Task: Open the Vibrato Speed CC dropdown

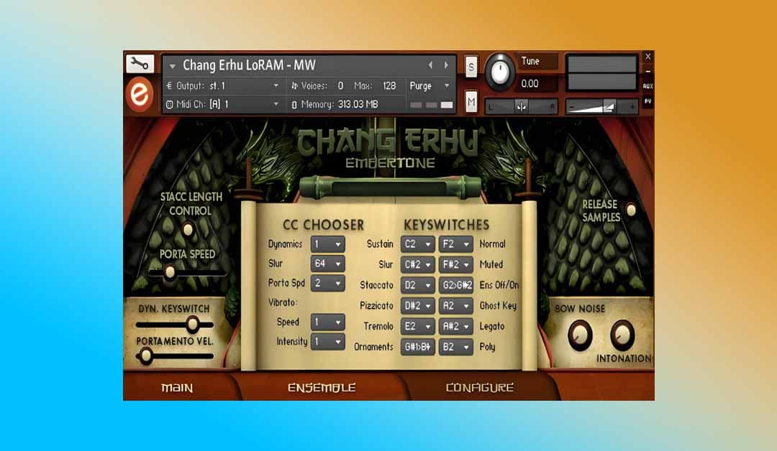Action: tap(327, 322)
